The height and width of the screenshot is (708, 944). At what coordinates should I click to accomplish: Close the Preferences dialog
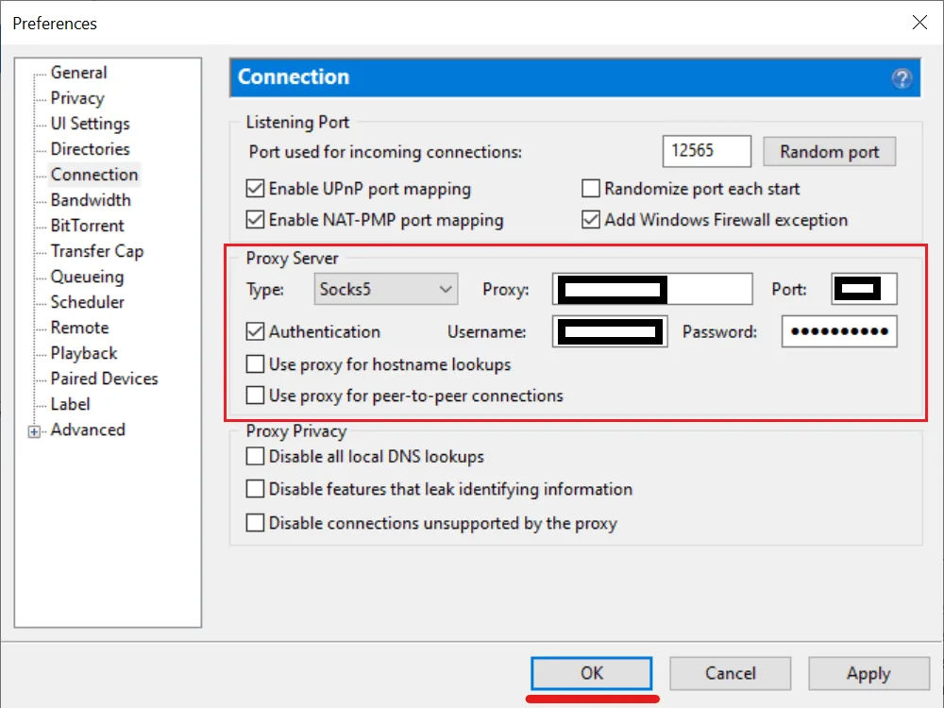(x=919, y=23)
